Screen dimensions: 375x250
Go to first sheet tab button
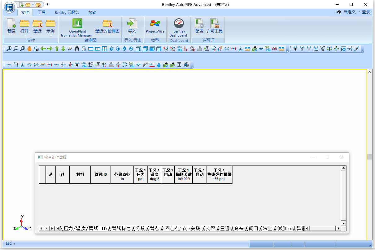point(41,229)
